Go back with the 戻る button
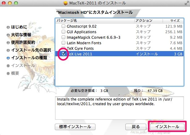This screenshot has width=190, height=135. 136,127
